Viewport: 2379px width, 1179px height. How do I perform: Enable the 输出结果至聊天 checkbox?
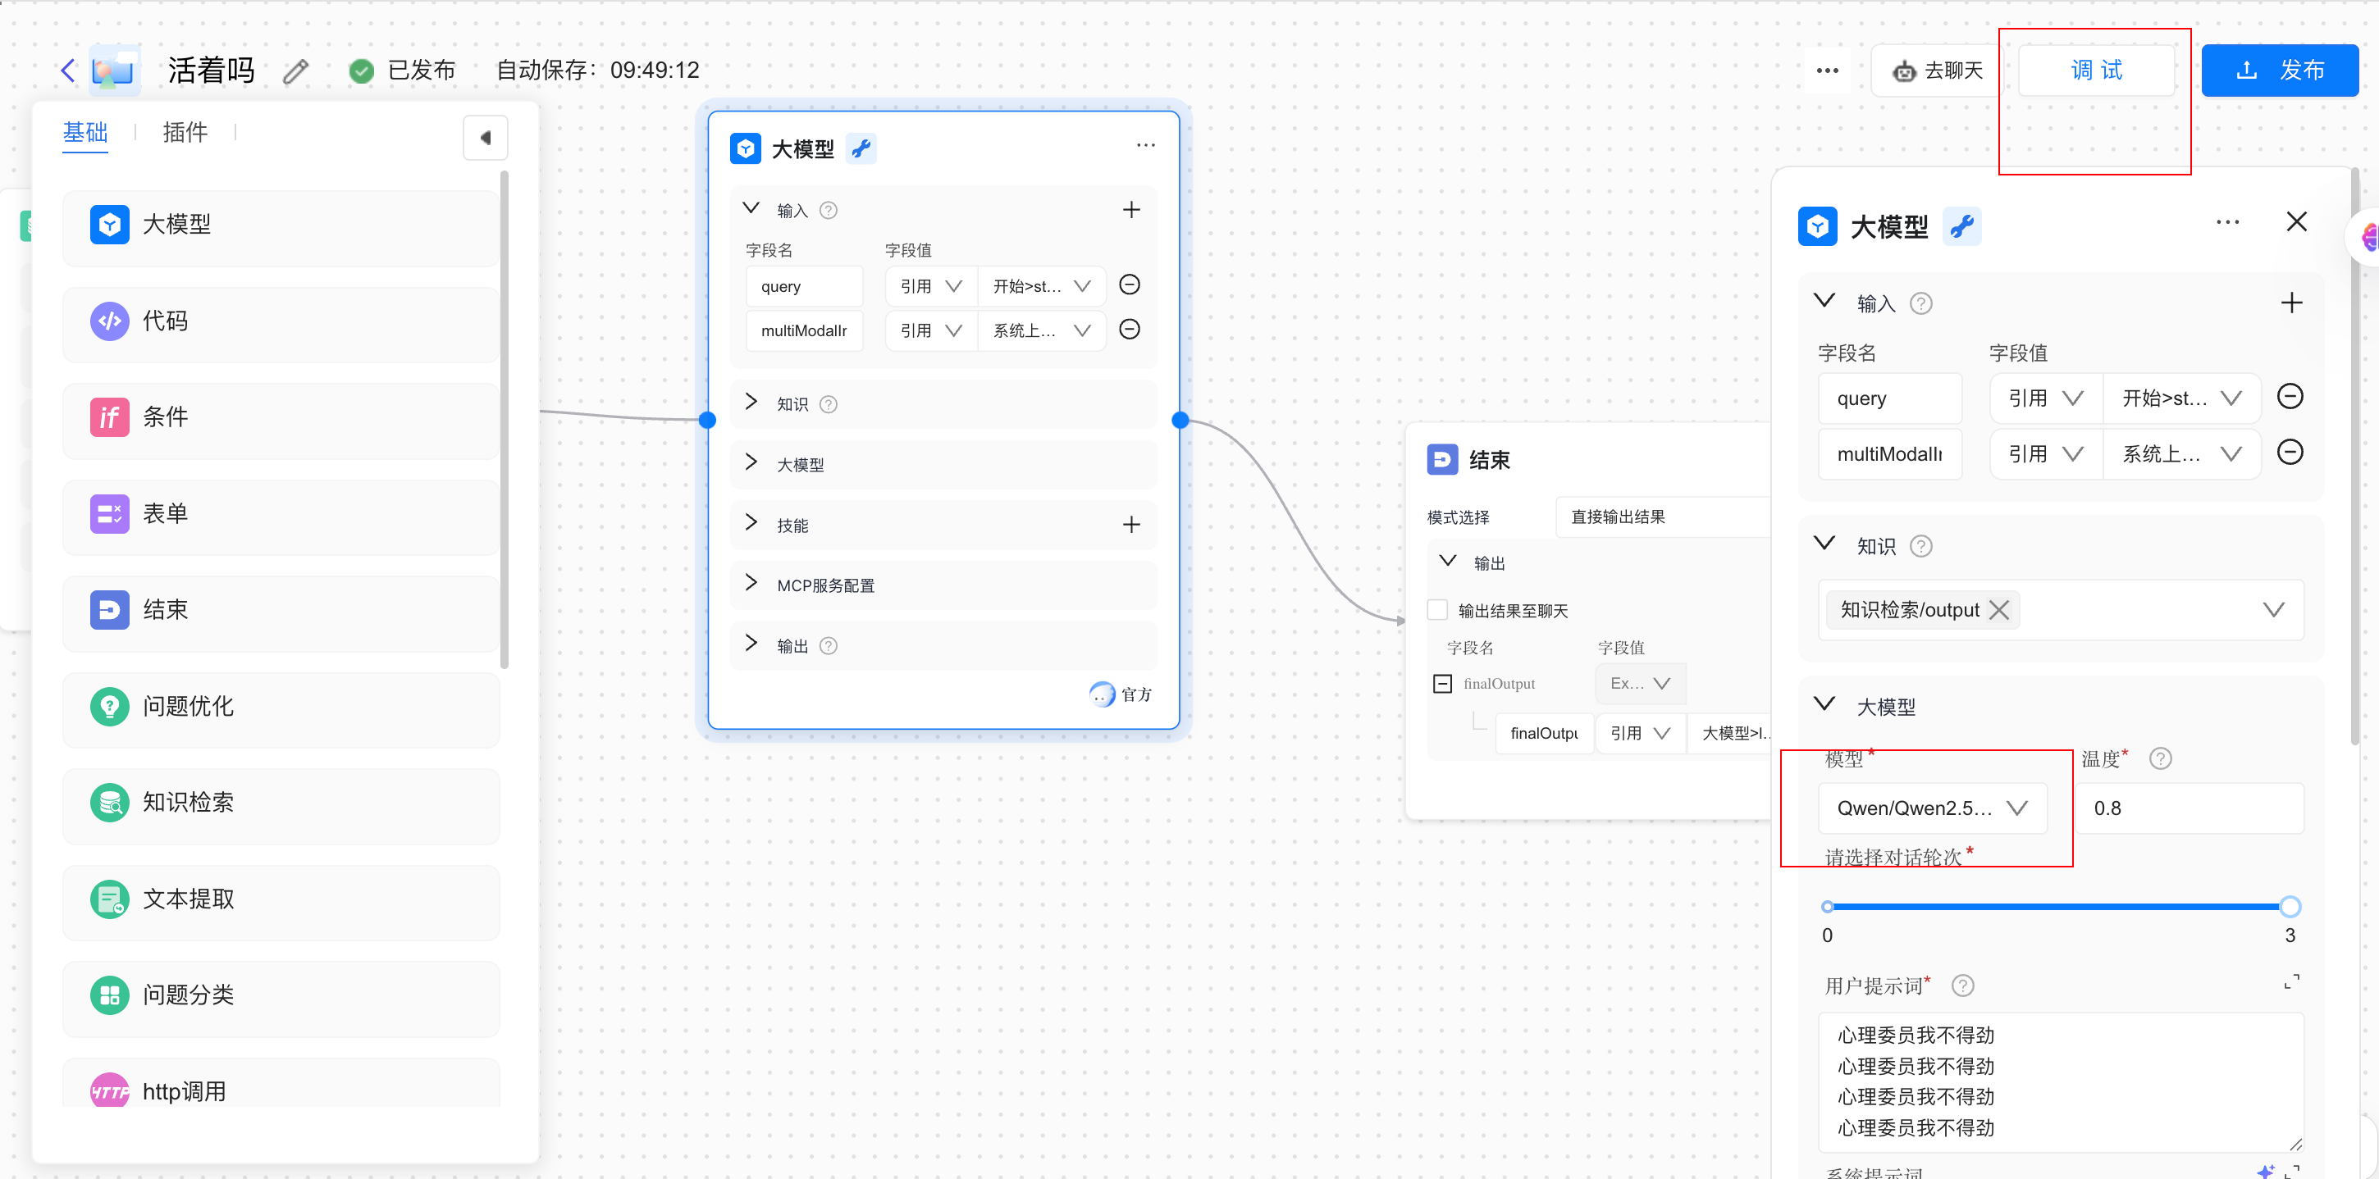click(x=1438, y=609)
